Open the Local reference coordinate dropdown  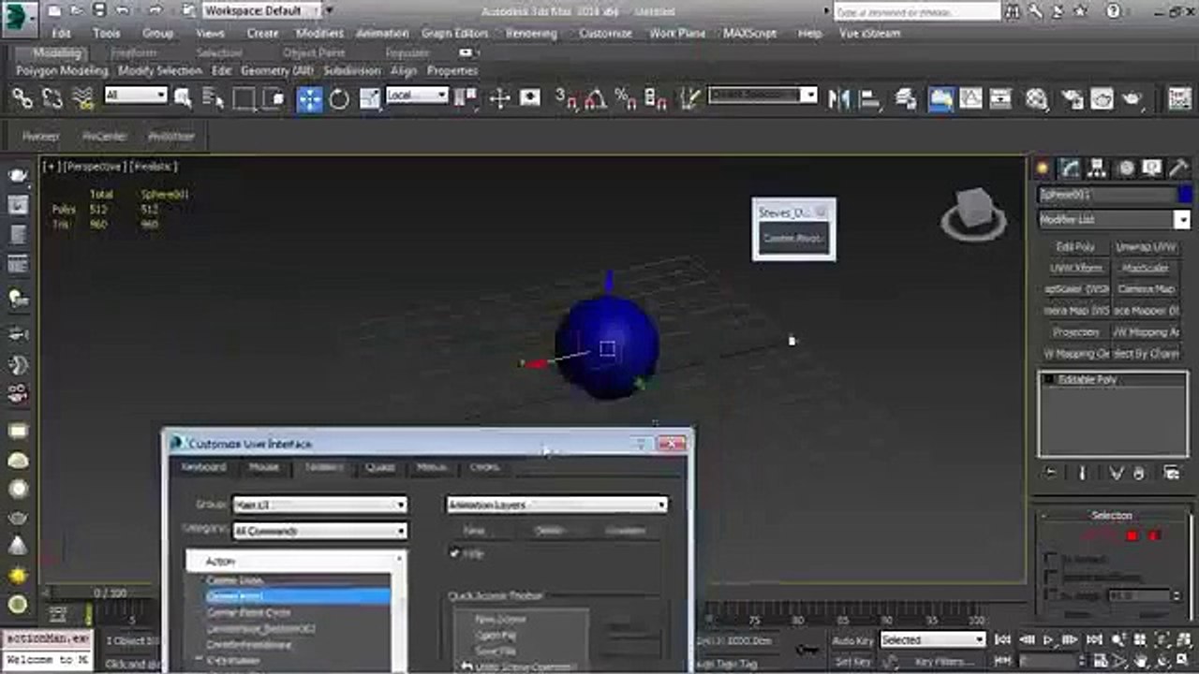coord(418,95)
